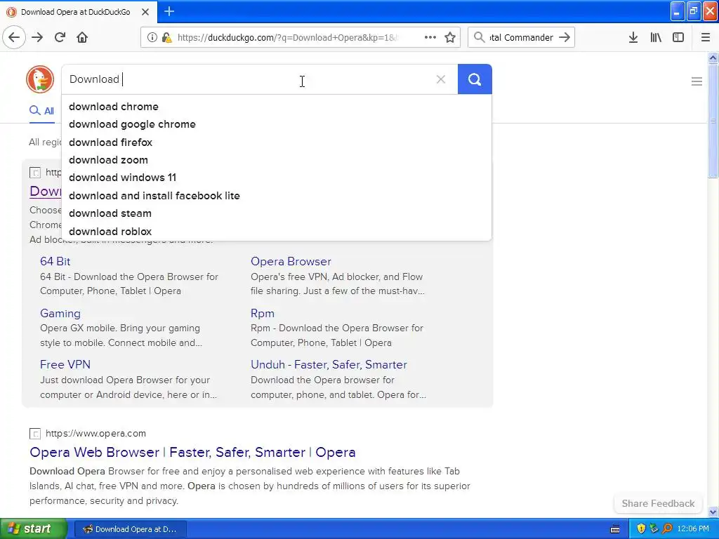Choose suggestion download zoom
The height and width of the screenshot is (539, 719).
point(277,160)
